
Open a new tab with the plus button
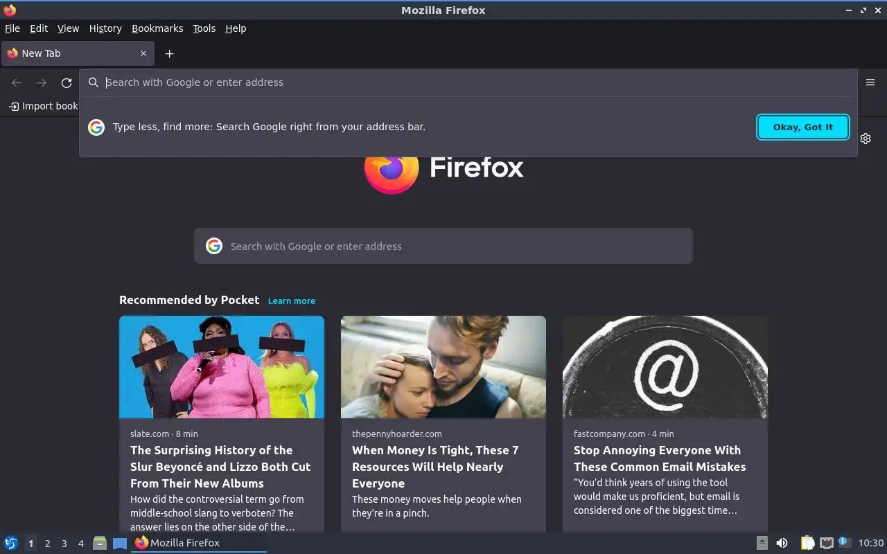[169, 53]
